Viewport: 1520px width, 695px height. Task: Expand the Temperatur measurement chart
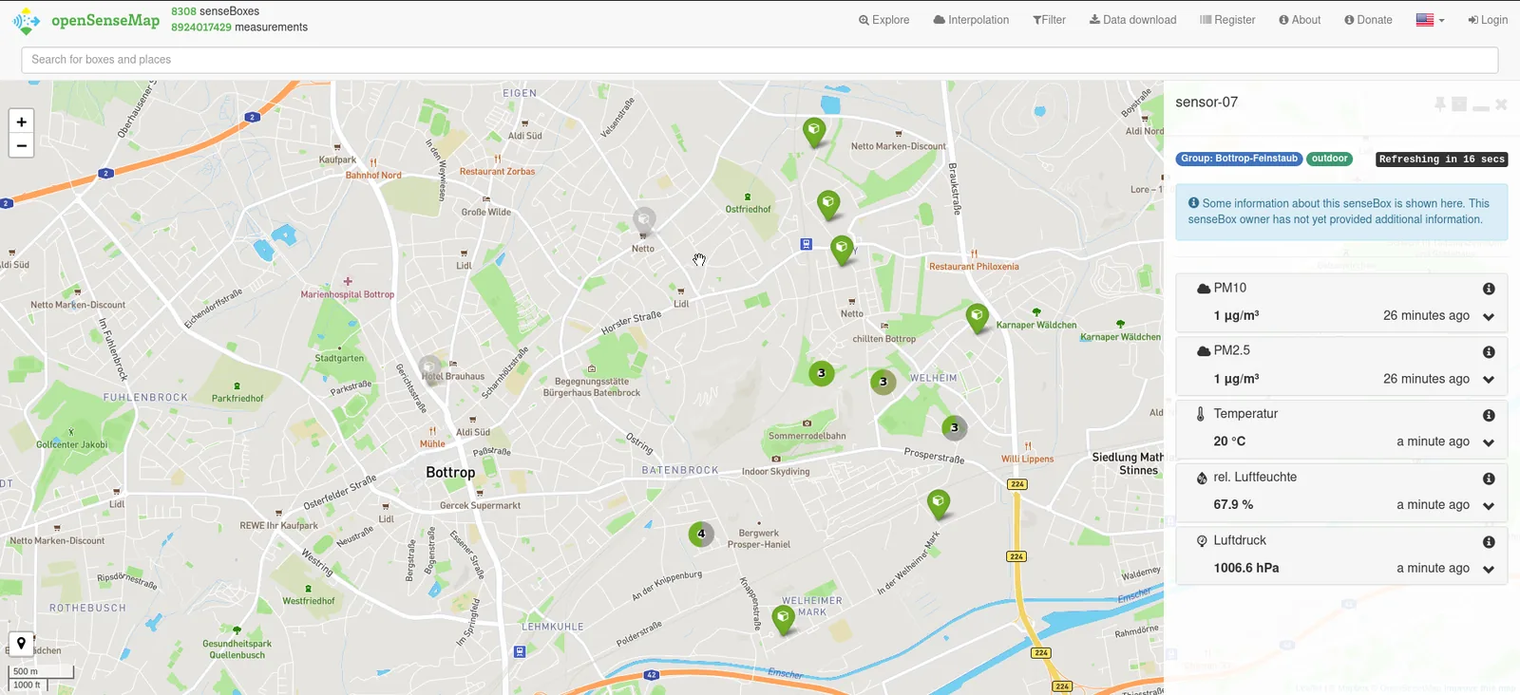(1489, 442)
